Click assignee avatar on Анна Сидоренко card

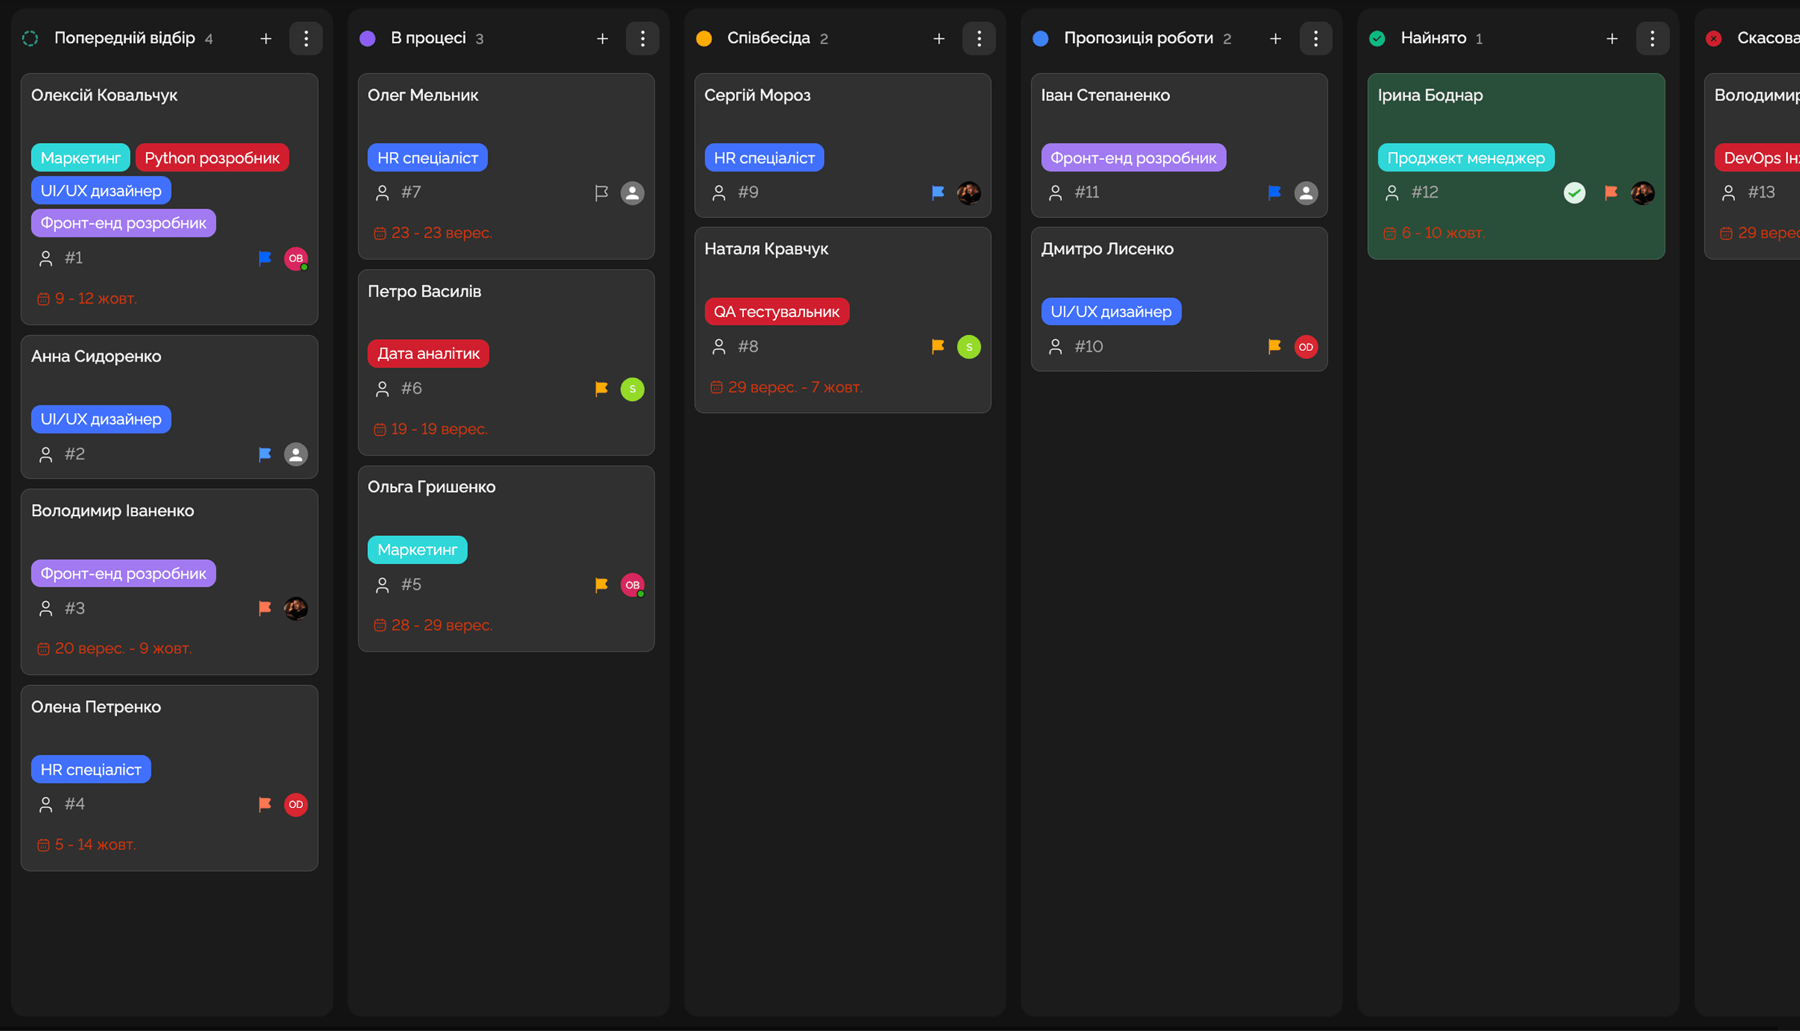pos(296,454)
